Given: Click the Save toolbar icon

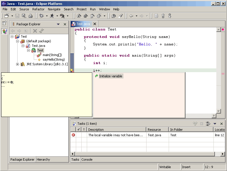Looking at the screenshot, I should tap(17, 16).
